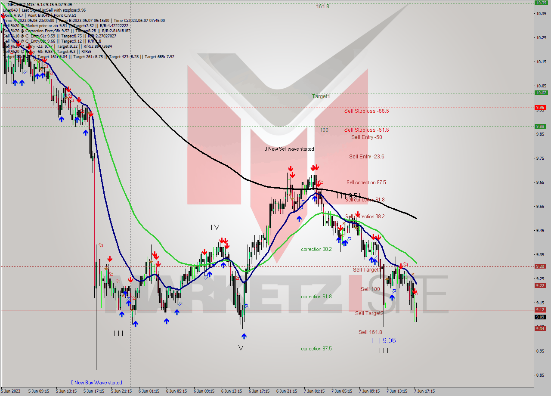The height and width of the screenshot is (396, 551).
Task: Click the '7 Jun 17:15' time axis label
Action: [x=424, y=391]
